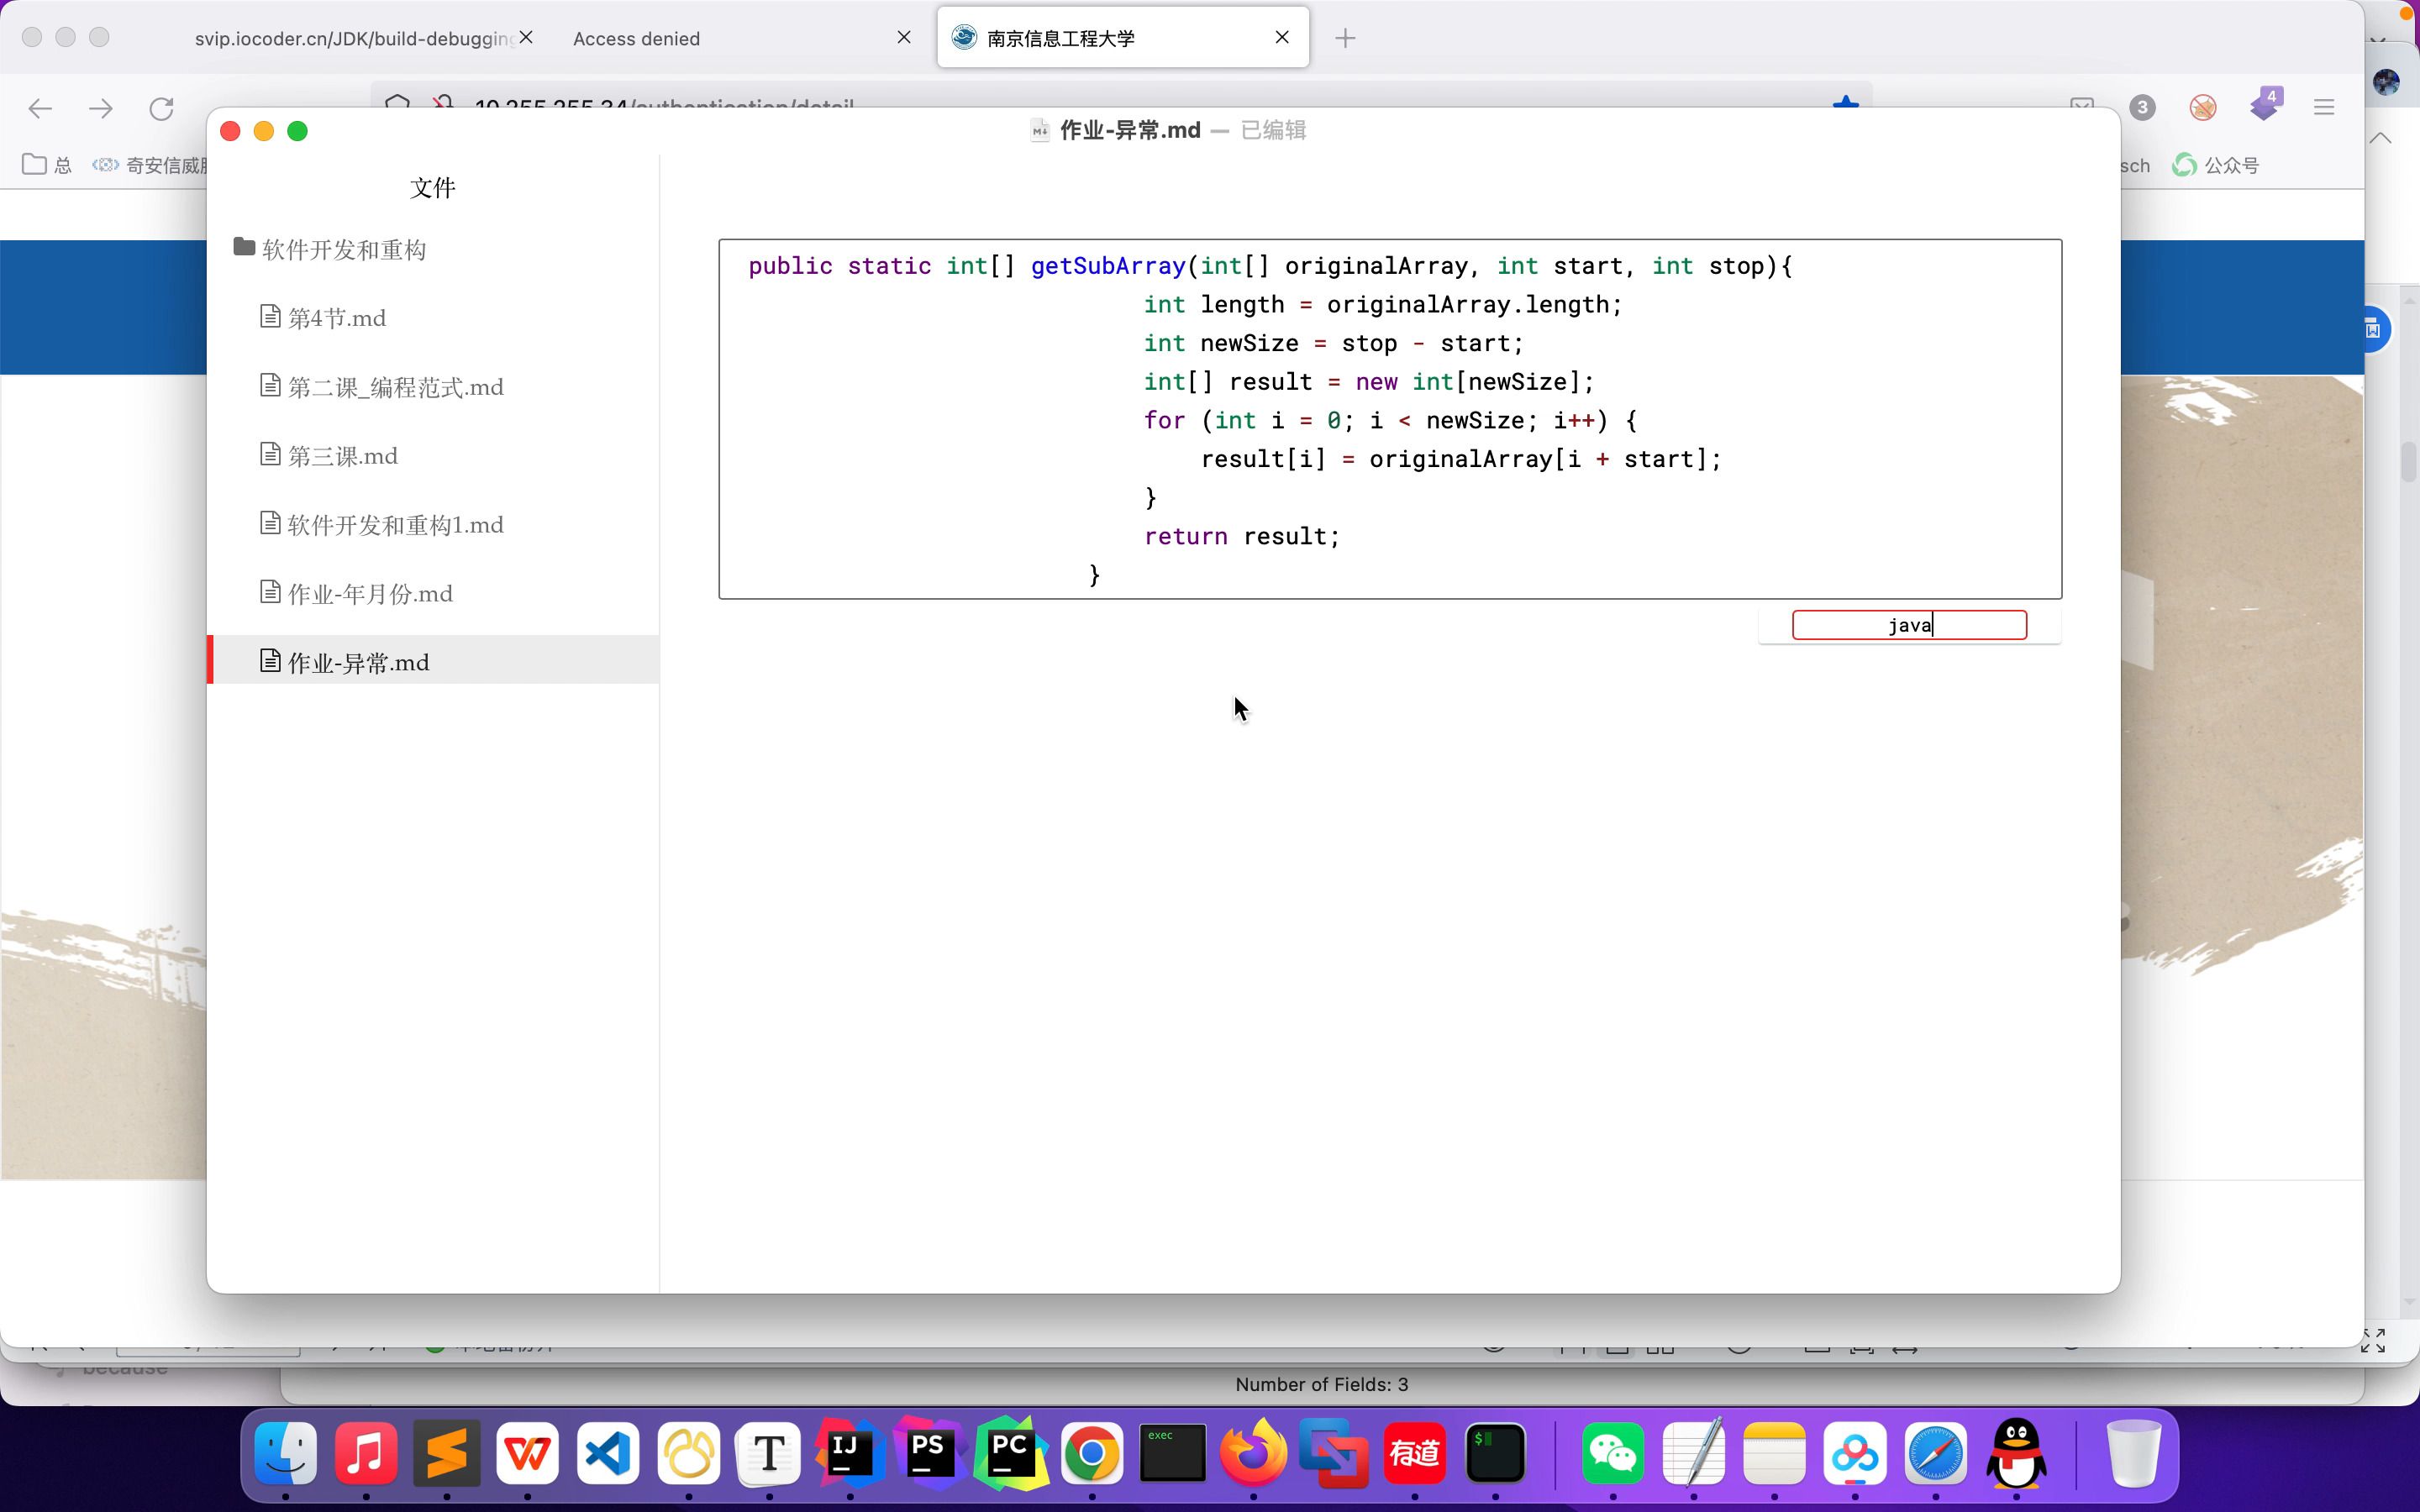Launch PyCharm from the Dock
Viewport: 2420px width, 1512px height.
(x=1010, y=1452)
